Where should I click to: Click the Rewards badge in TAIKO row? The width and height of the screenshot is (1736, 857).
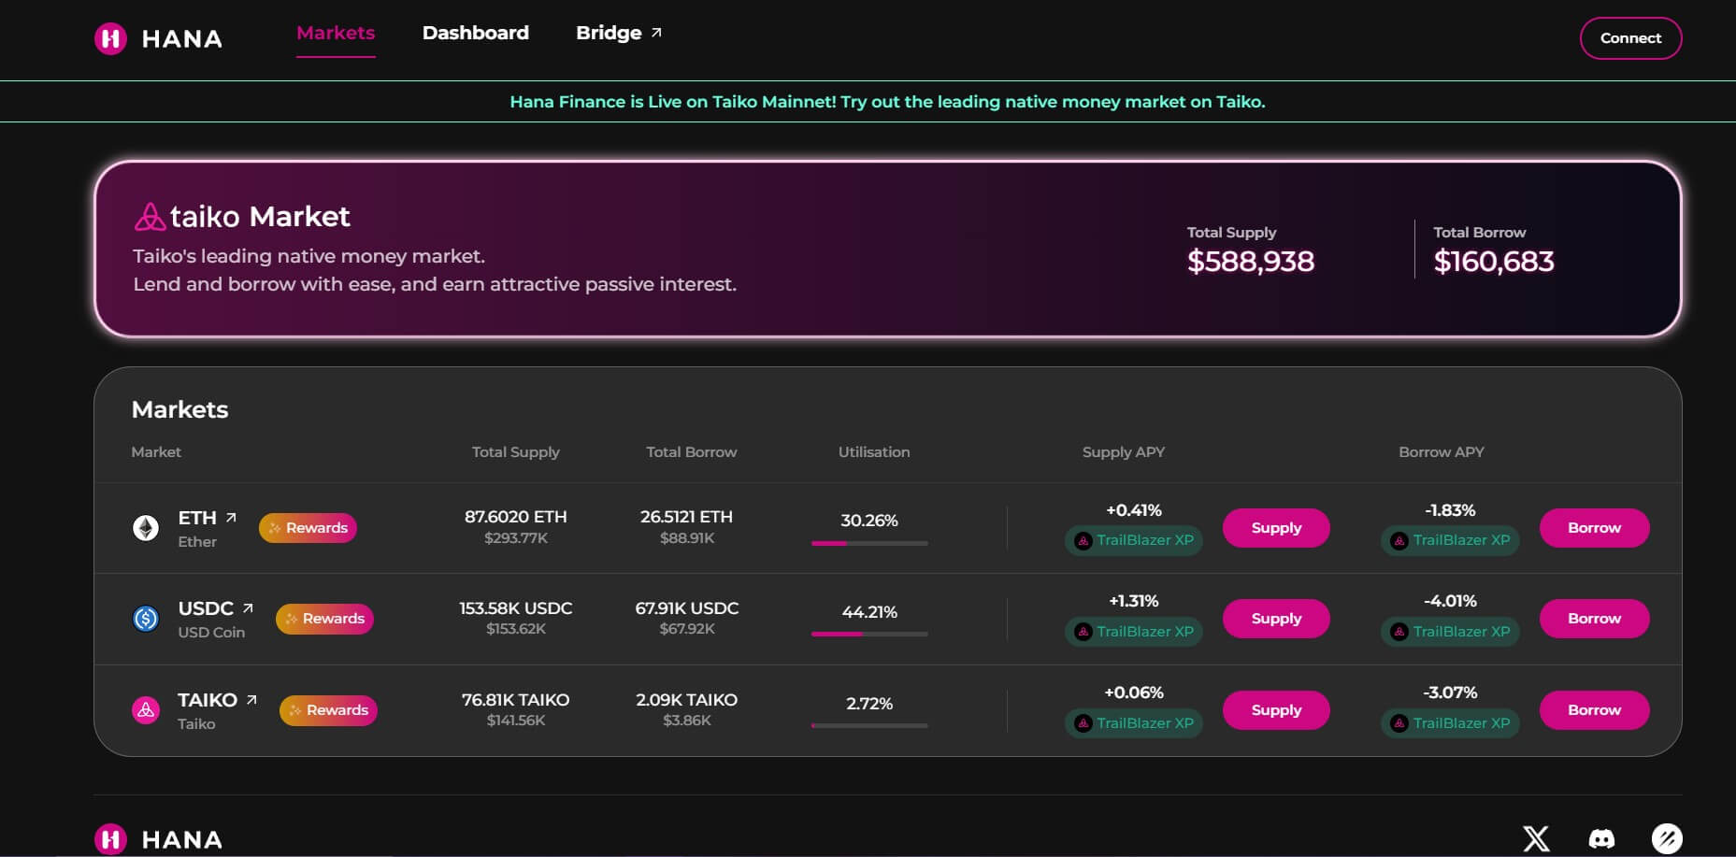328,710
